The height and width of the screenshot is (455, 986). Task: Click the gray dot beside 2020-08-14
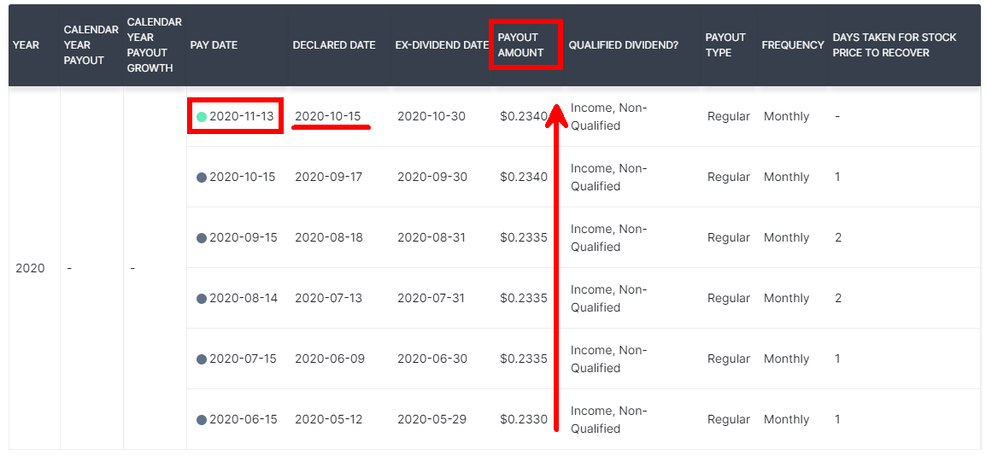[x=202, y=299]
